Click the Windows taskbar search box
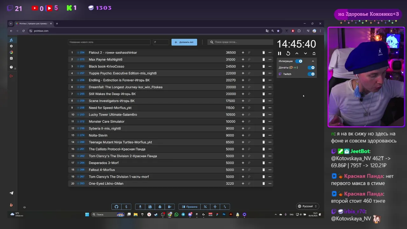This screenshot has width=407, height=229. click(x=108, y=214)
